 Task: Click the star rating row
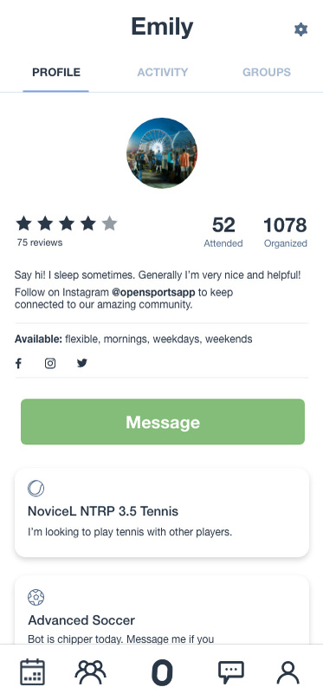click(67, 224)
